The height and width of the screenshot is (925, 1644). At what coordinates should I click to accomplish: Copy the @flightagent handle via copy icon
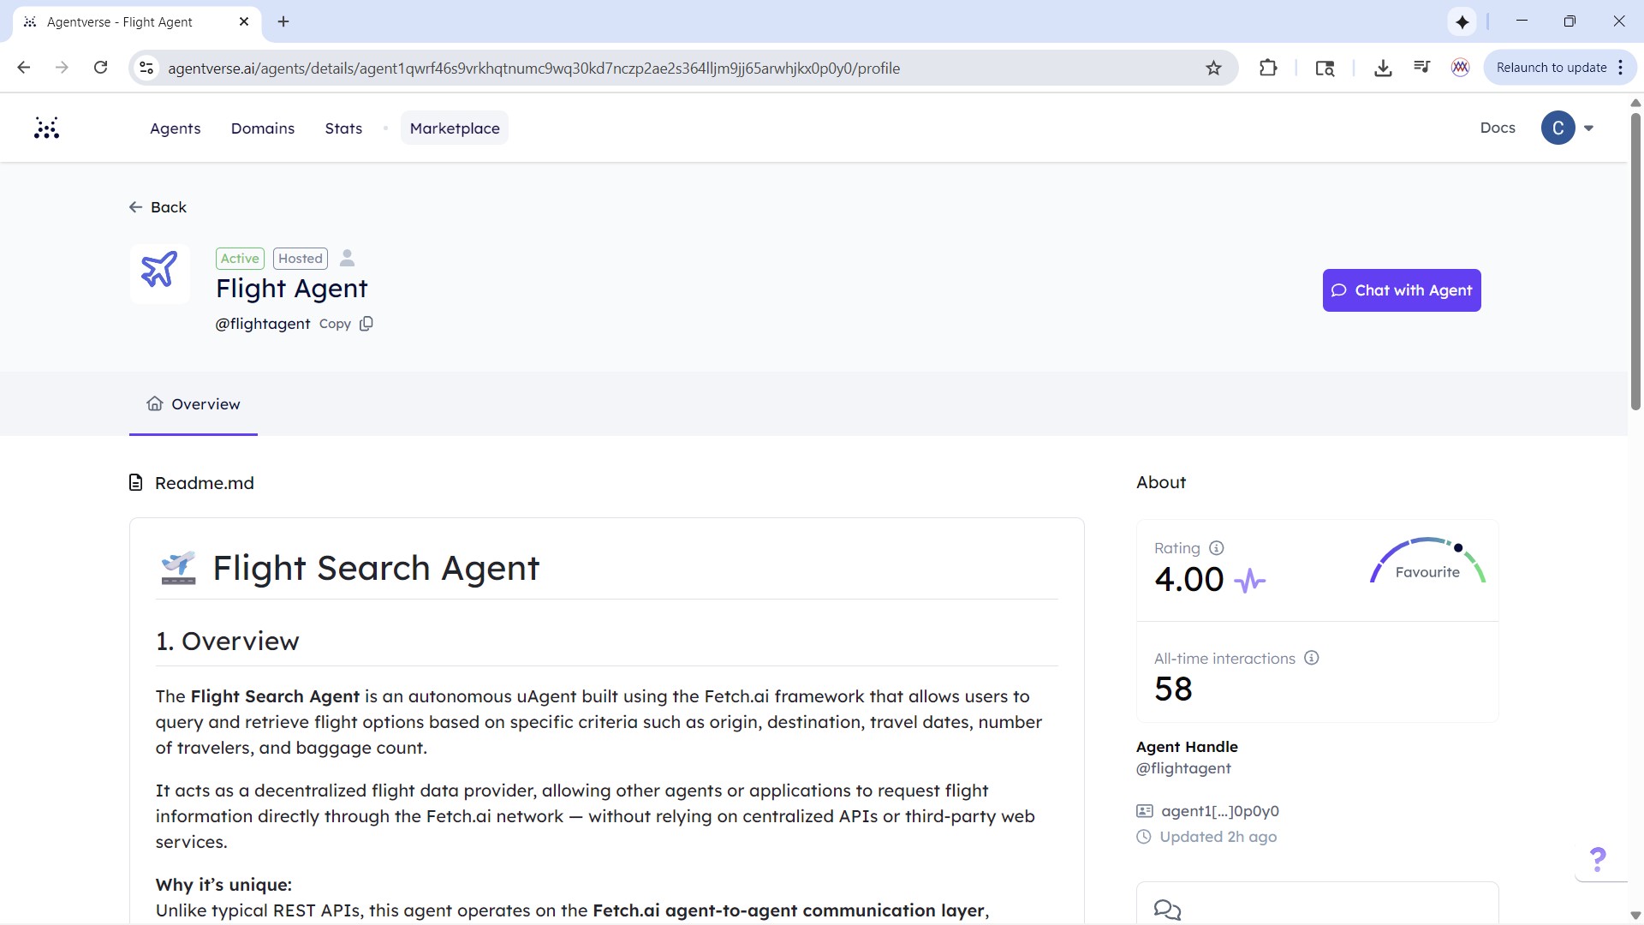366,324
